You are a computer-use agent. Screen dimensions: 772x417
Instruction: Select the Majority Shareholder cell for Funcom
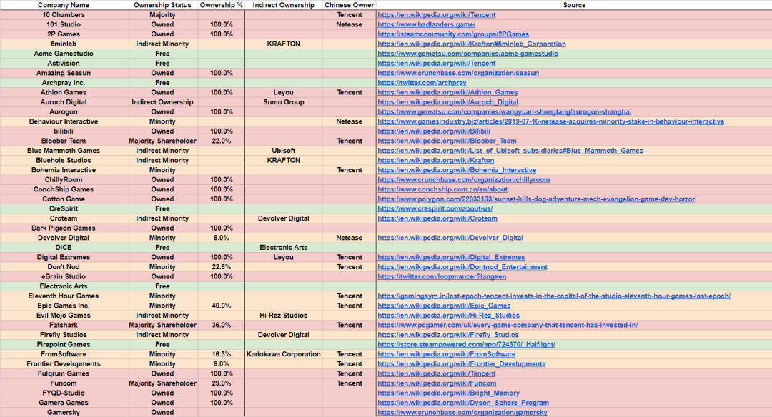tap(162, 383)
